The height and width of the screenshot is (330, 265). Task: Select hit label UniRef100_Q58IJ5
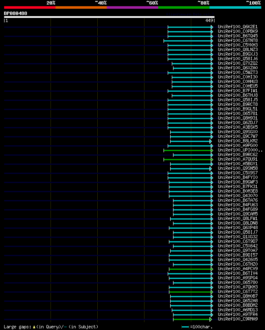(x=238, y=100)
